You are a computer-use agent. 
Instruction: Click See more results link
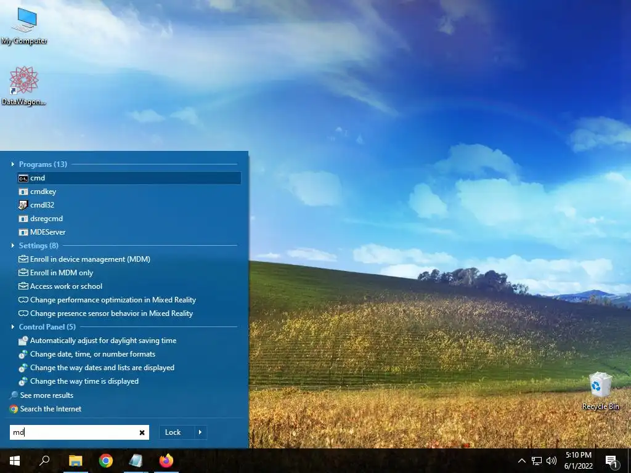tap(47, 395)
